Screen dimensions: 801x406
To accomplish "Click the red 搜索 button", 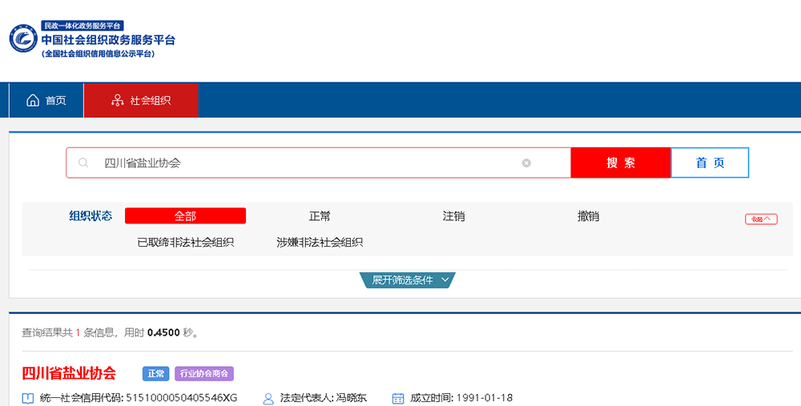I will coord(621,163).
